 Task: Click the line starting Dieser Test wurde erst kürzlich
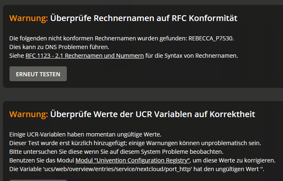coord(135,143)
